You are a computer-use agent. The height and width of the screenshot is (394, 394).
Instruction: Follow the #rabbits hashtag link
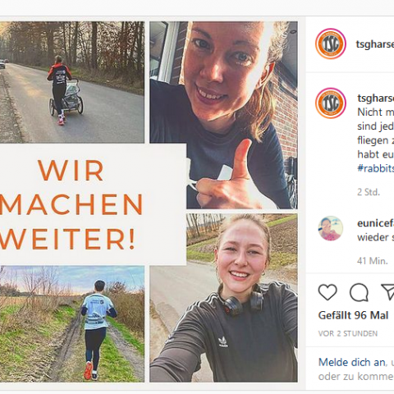click(x=376, y=168)
